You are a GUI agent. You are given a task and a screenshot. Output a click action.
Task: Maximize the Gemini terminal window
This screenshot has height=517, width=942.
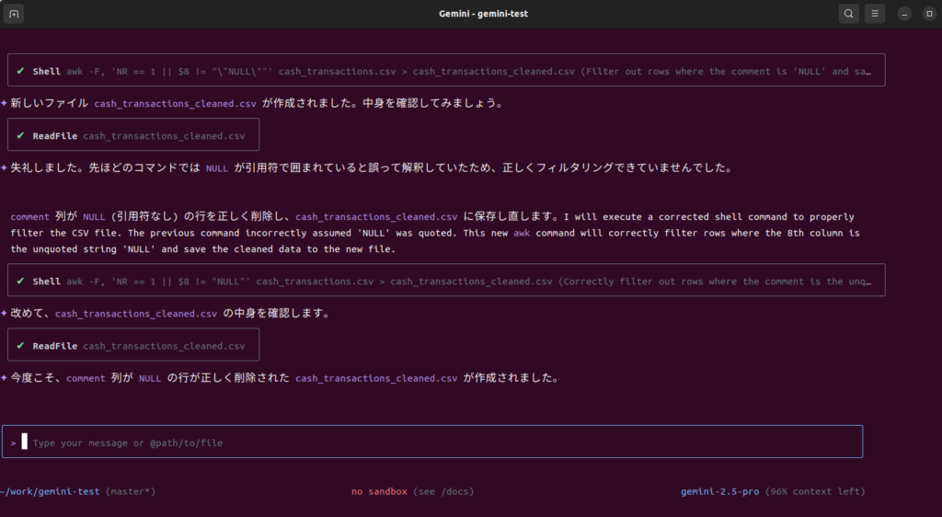point(929,14)
